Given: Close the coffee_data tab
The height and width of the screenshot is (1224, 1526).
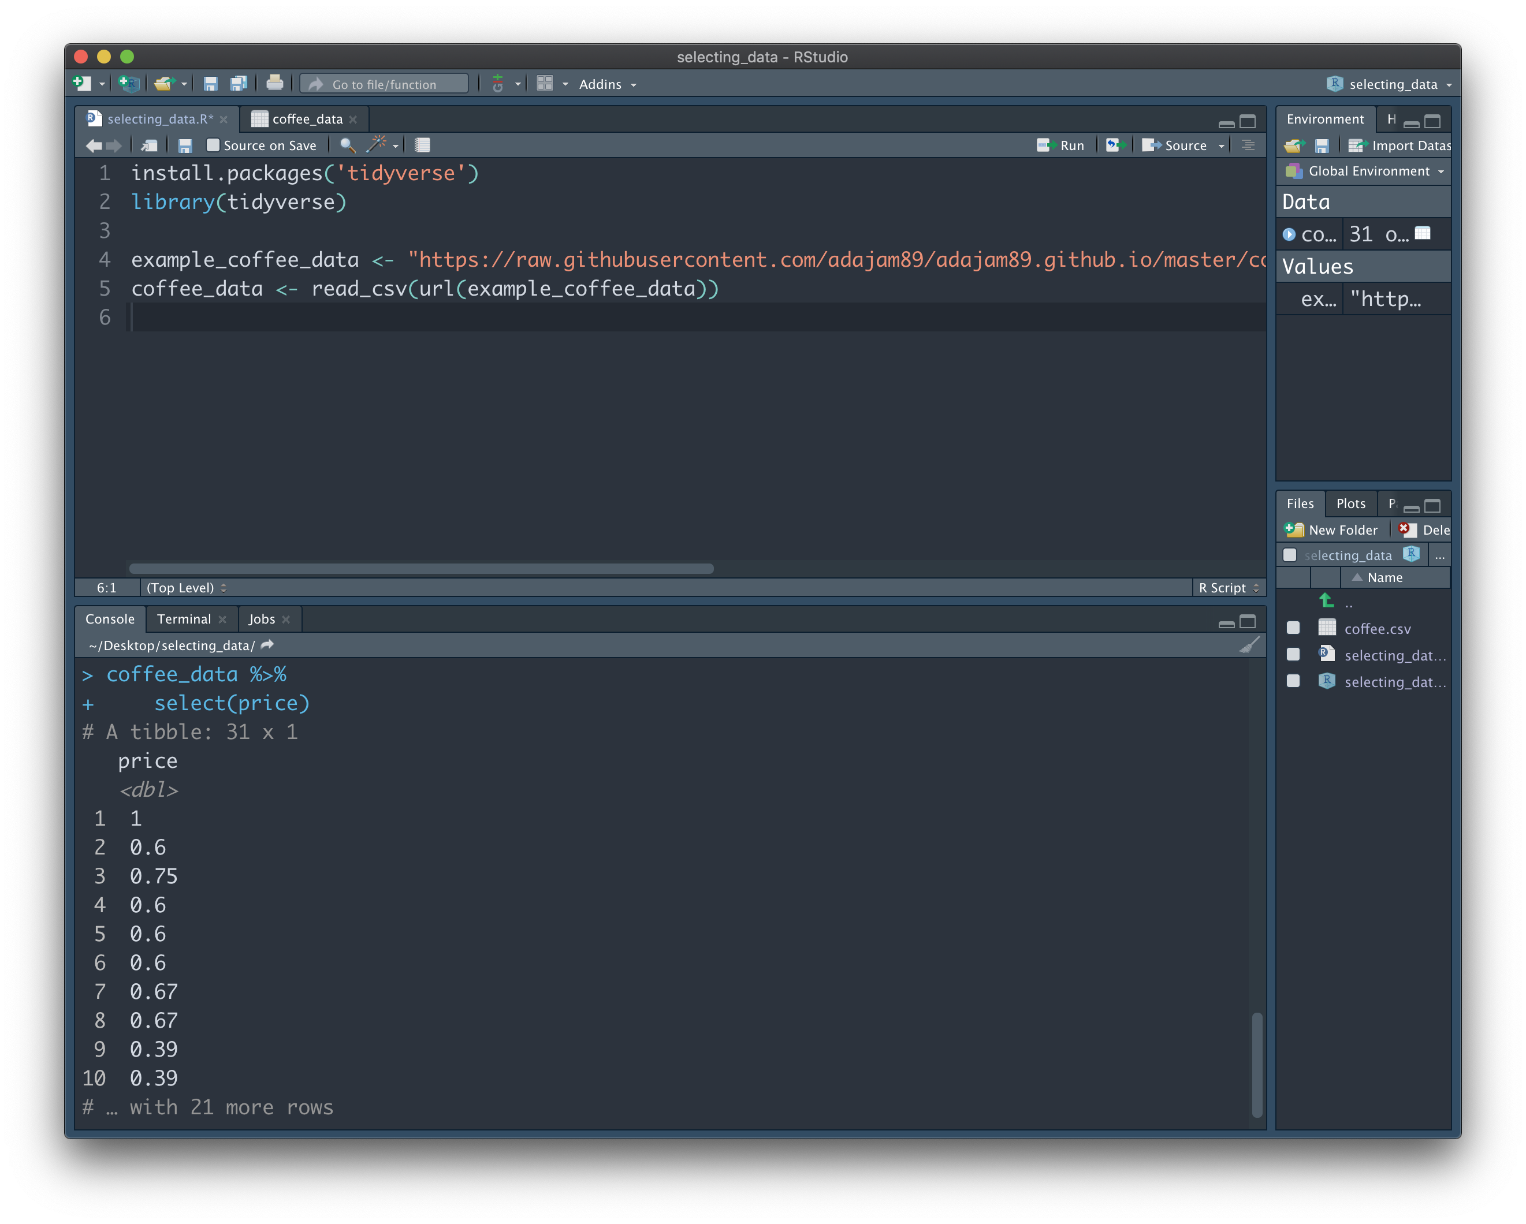Looking at the screenshot, I should point(353,120).
